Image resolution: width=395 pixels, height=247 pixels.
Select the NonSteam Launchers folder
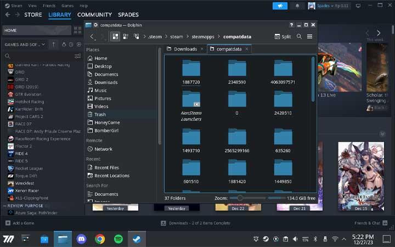click(x=191, y=106)
